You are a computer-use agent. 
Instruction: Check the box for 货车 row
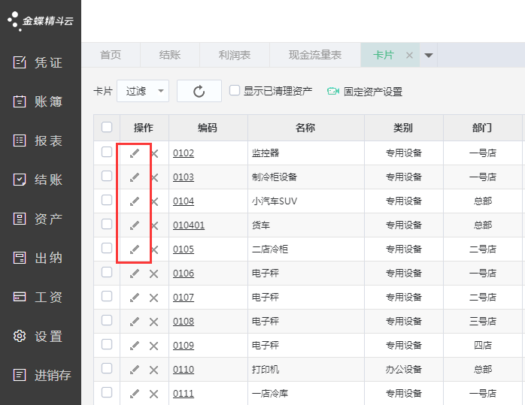(x=107, y=225)
